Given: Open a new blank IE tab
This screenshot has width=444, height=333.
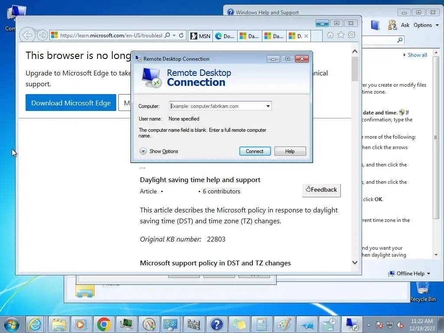Looking at the screenshot, I should (317, 36).
